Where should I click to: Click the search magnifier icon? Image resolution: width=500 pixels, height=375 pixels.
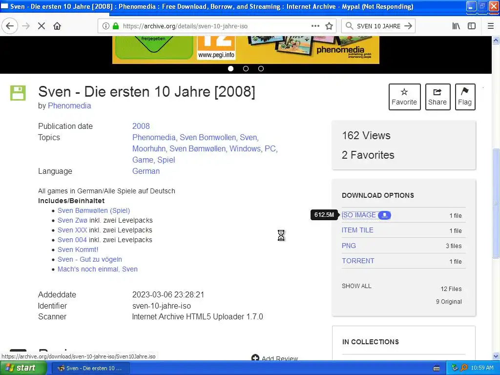[350, 26]
